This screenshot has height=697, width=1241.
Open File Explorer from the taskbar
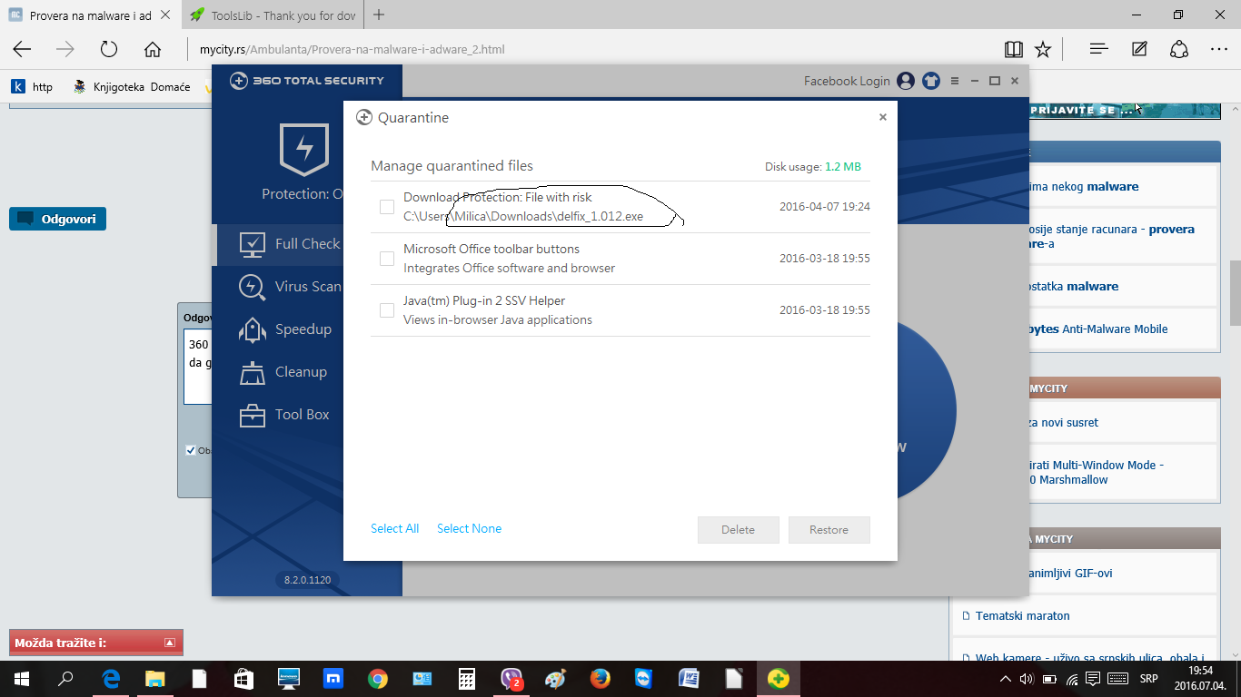coord(154,679)
